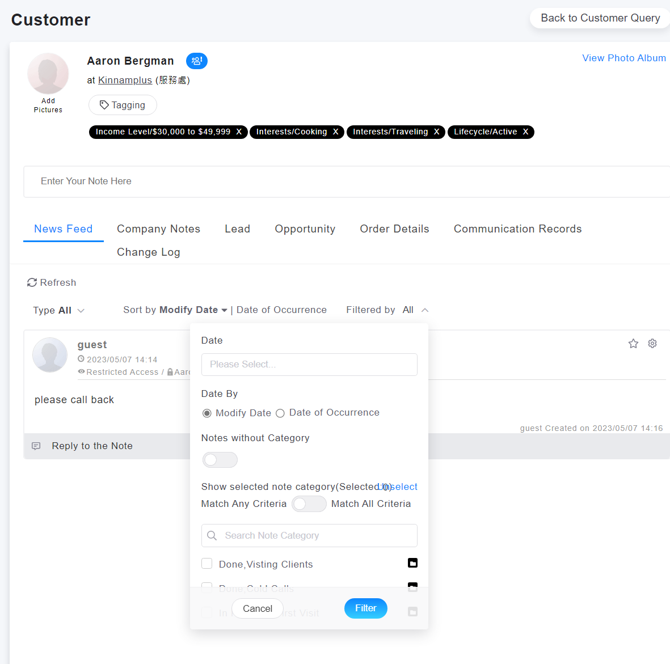
Task: Click the blue contact group icon beside Aaron Bergman
Action: click(196, 61)
